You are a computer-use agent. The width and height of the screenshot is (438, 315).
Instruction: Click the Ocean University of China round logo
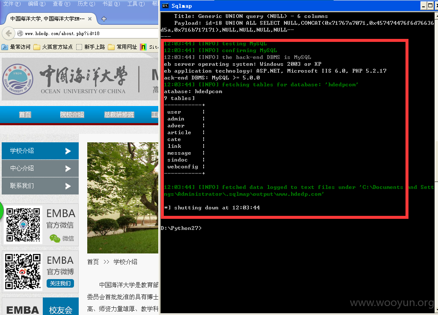click(x=18, y=79)
